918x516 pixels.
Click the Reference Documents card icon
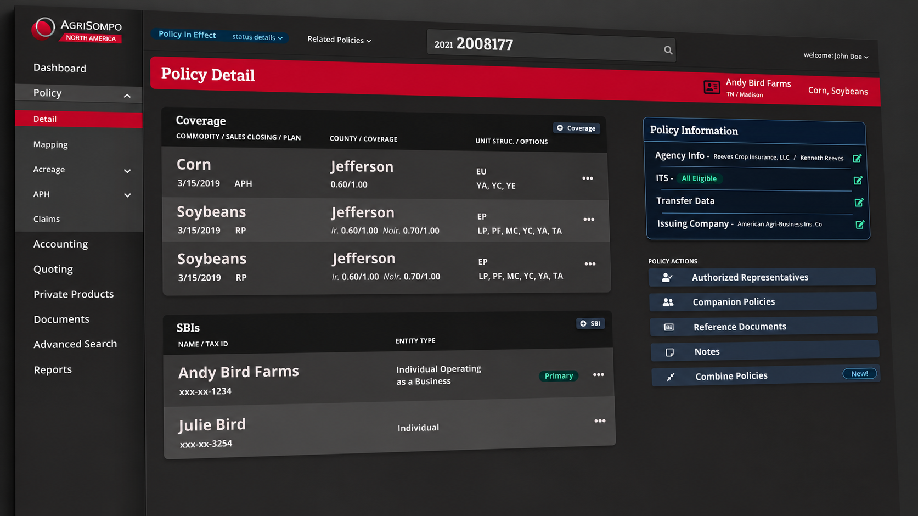click(x=669, y=327)
